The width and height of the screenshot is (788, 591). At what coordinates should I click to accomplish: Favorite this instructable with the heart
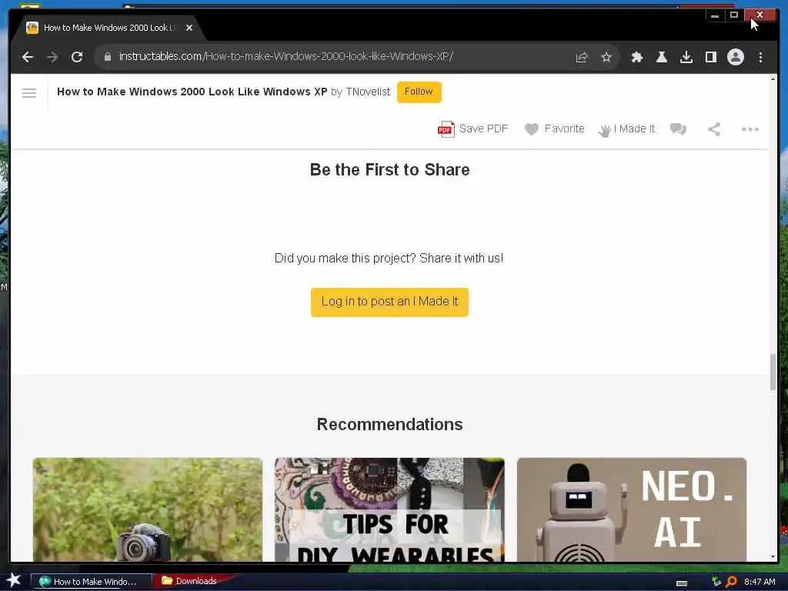(554, 129)
